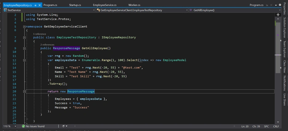Open the document list dropdown arrow

(276, 5)
